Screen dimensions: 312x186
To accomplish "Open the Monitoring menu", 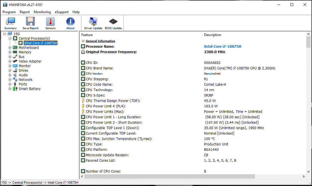I will [x=42, y=12].
